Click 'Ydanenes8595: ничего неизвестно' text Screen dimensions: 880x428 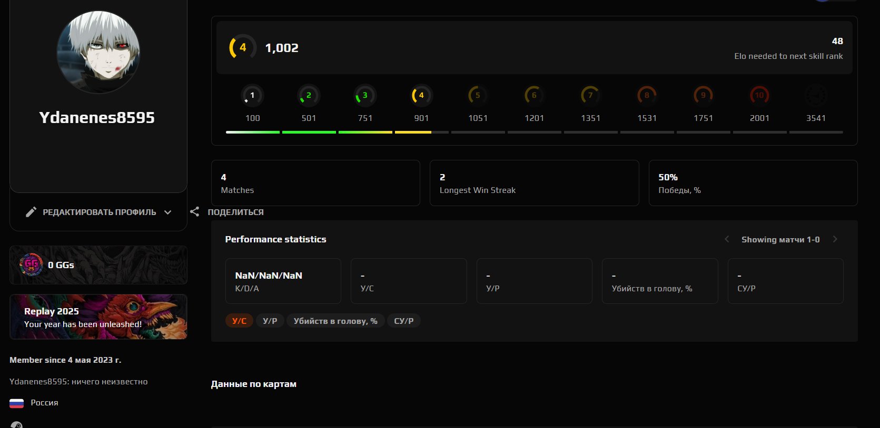pos(78,382)
